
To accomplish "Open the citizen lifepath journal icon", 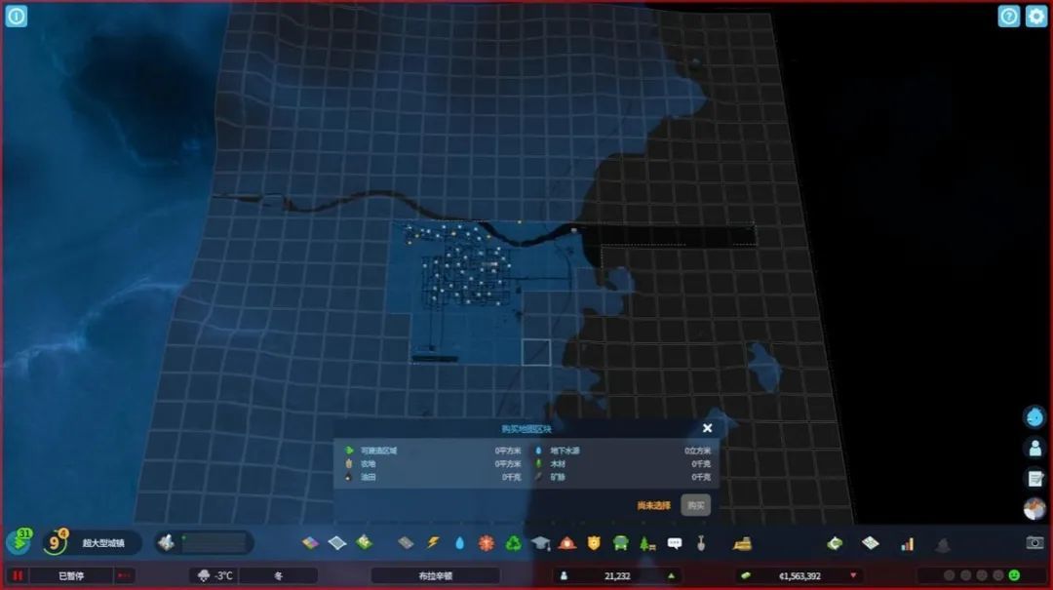I will pos(1034,448).
